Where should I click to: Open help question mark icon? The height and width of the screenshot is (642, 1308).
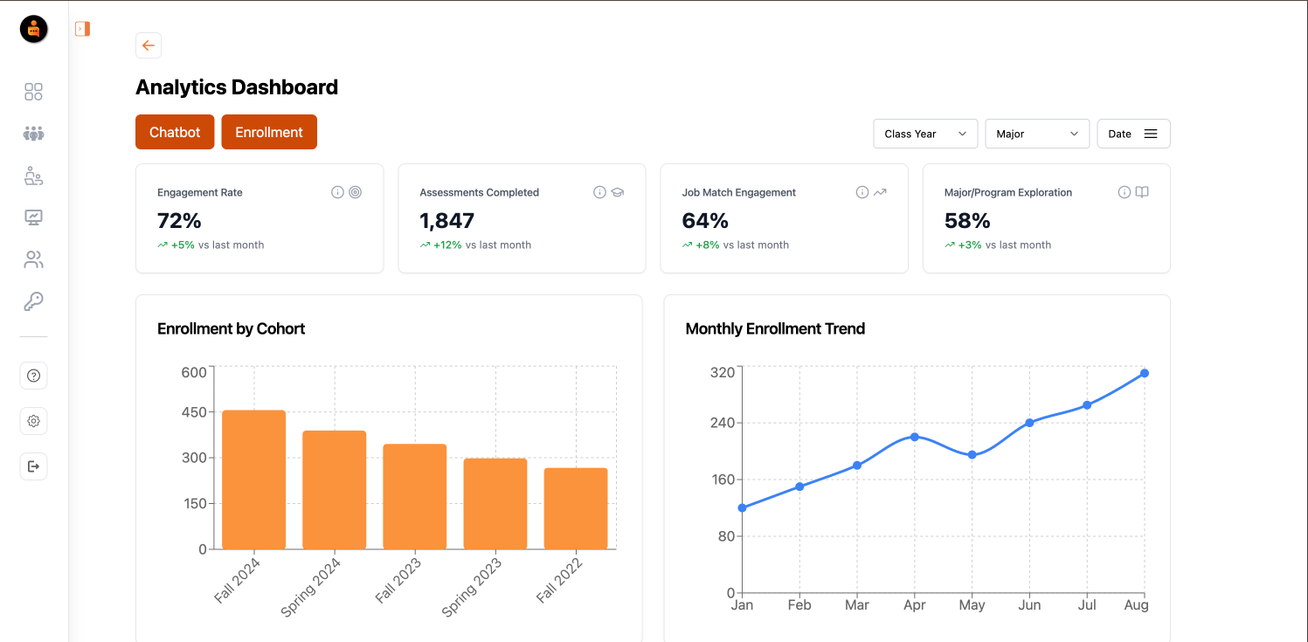click(x=34, y=376)
